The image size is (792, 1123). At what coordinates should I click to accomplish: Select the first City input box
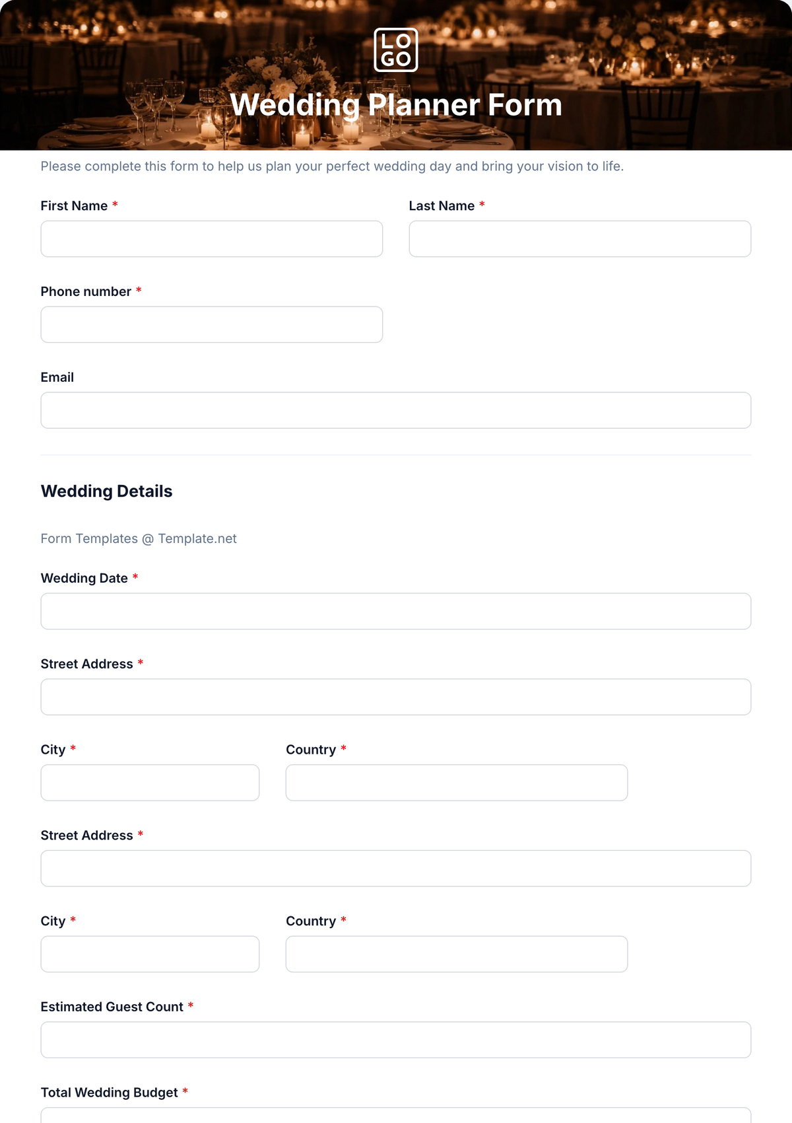tap(150, 783)
